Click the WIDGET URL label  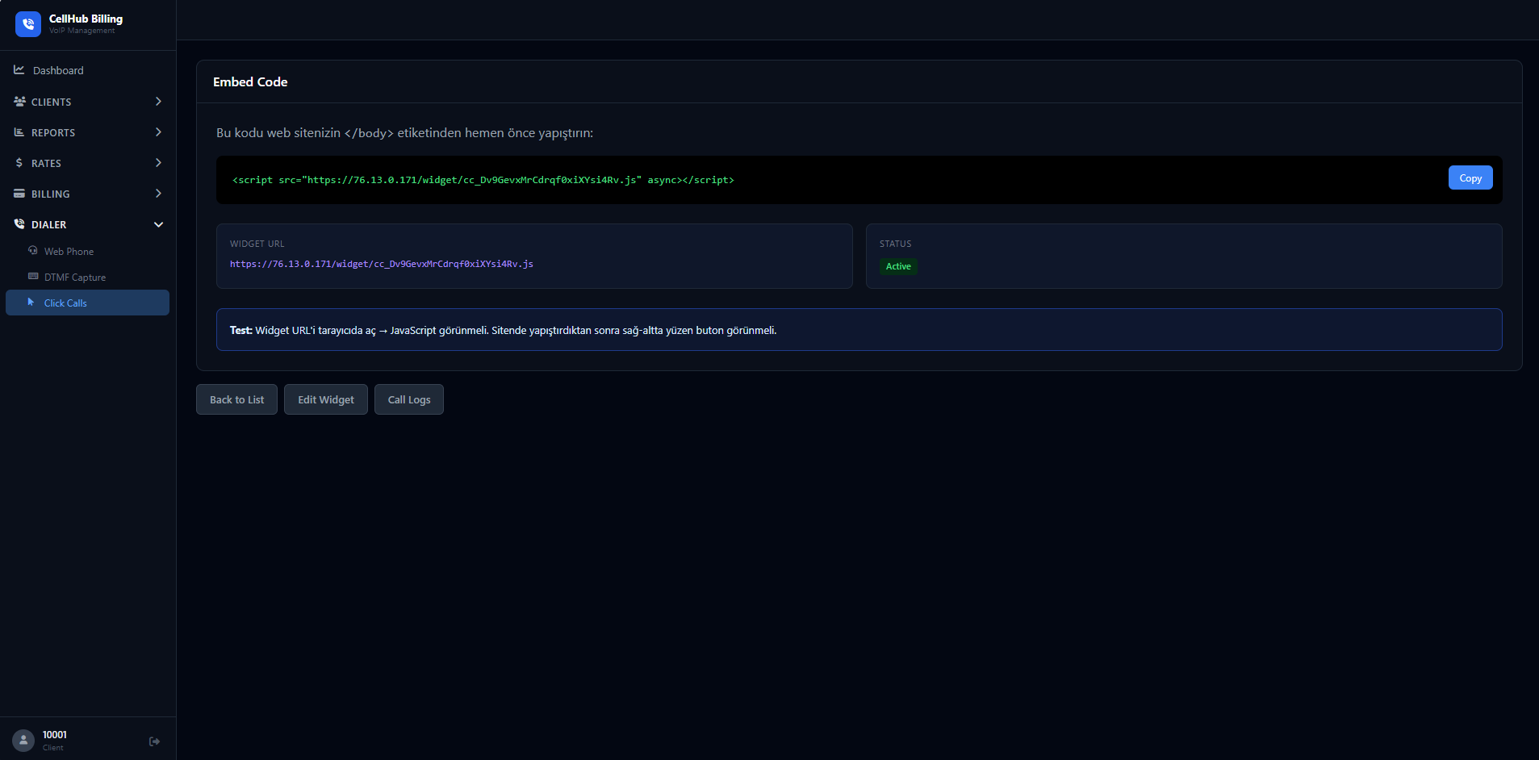257,244
